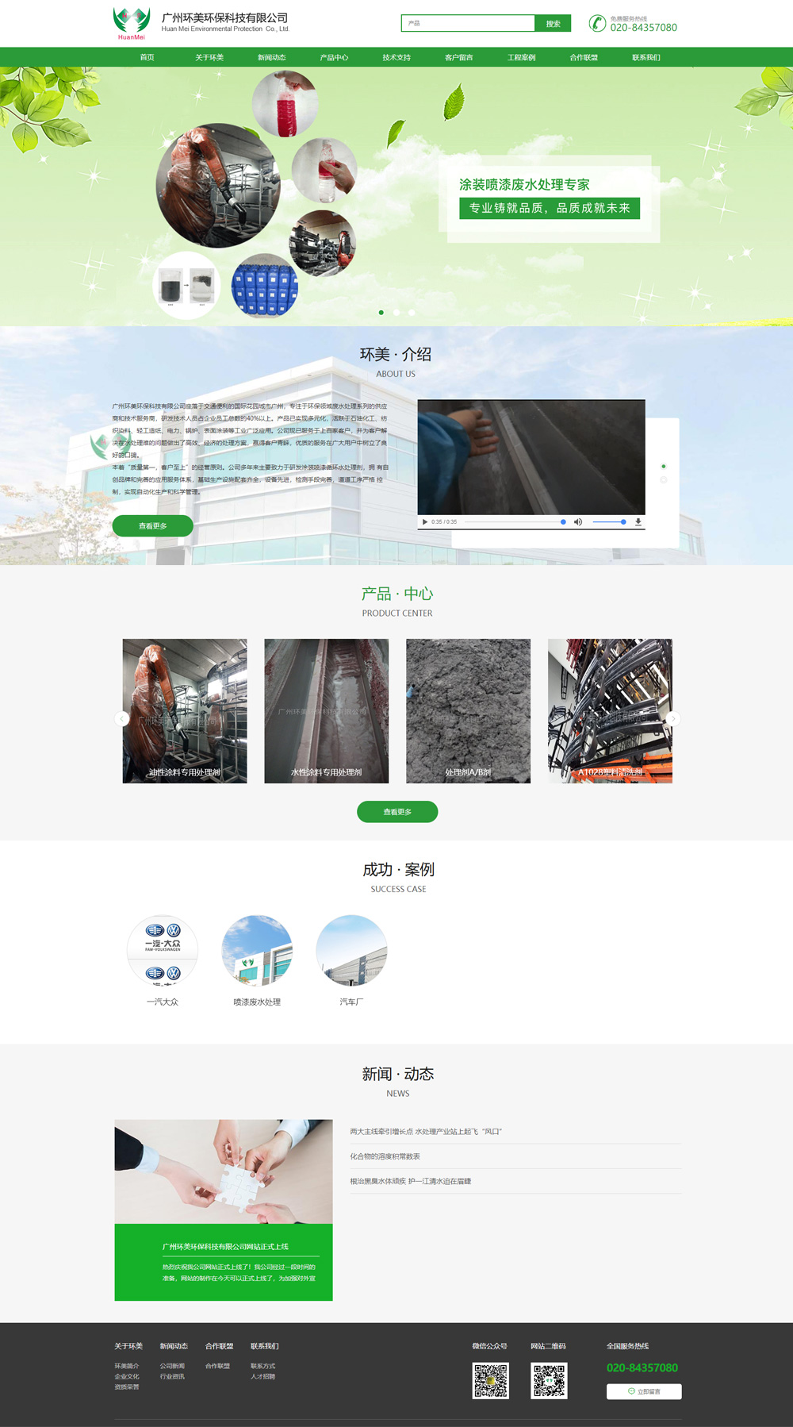
Task: Open the 产品中心 navigation menu
Action: coord(334,58)
